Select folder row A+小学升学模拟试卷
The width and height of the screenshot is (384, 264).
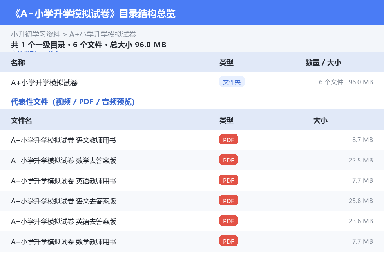click(x=192, y=82)
